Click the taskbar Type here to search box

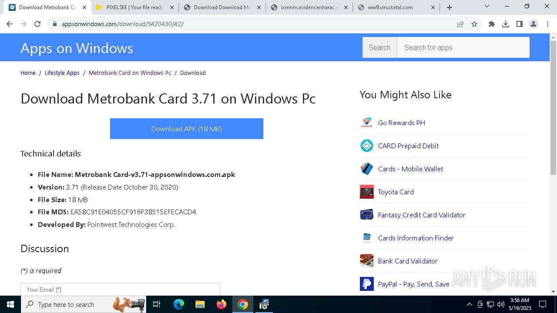click(84, 304)
